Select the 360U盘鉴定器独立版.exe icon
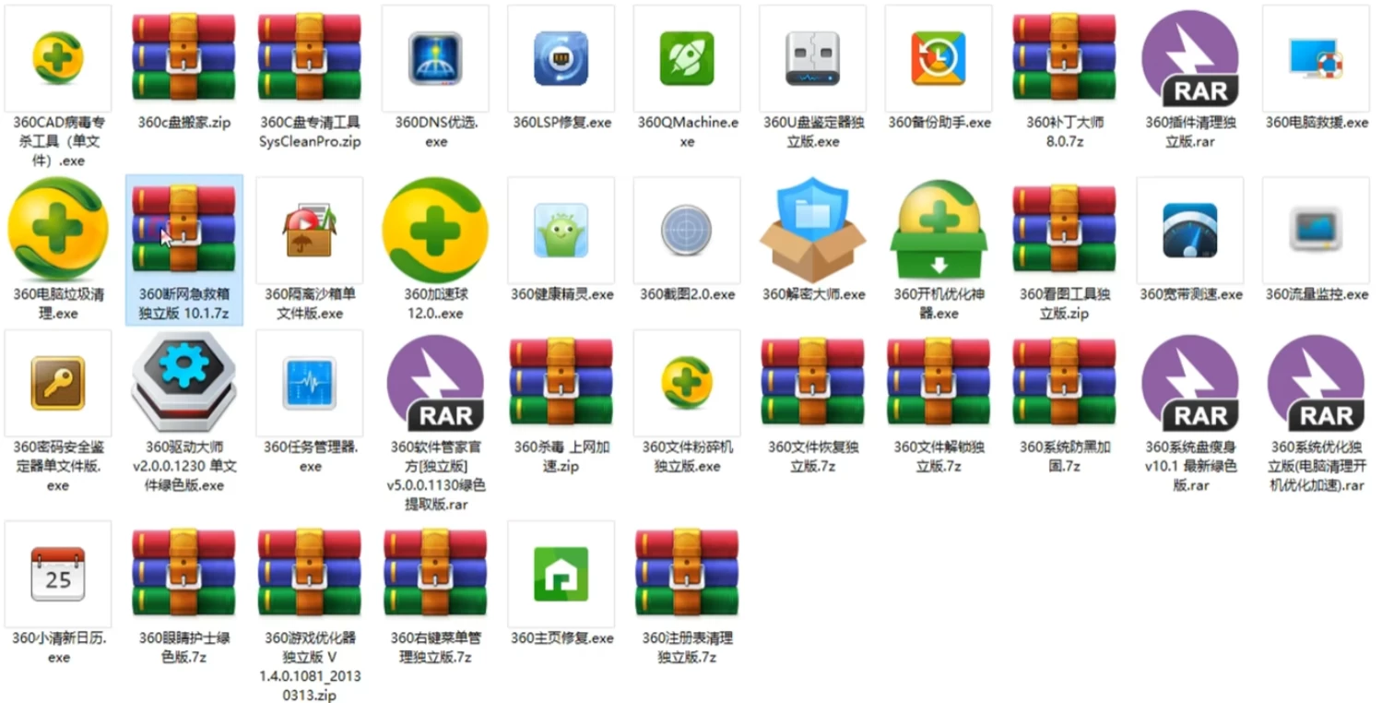Viewport: 1382px width, 703px height. (813, 58)
